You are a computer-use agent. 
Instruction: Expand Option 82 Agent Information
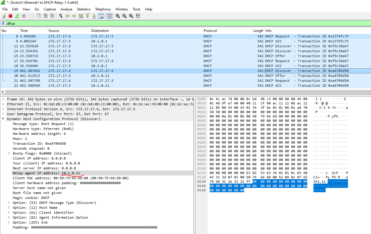pyautogui.click(x=9, y=217)
